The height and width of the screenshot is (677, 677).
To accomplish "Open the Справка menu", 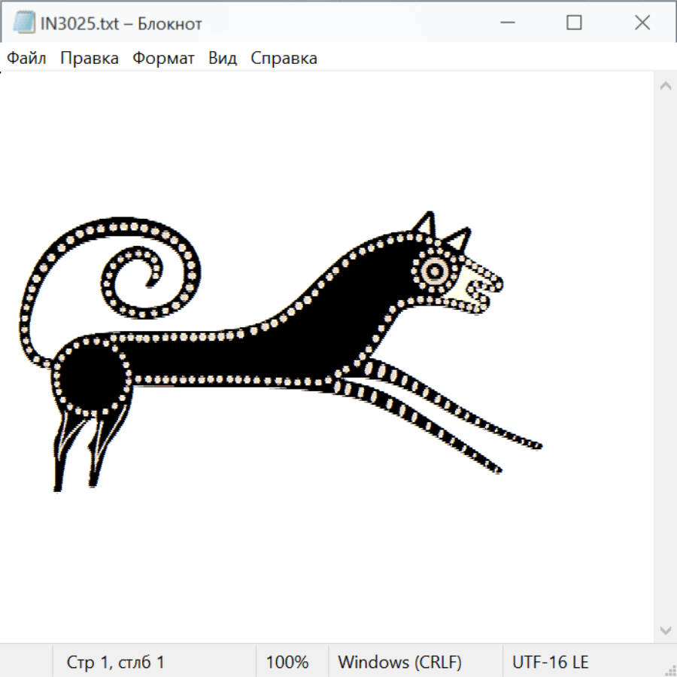I will point(284,59).
